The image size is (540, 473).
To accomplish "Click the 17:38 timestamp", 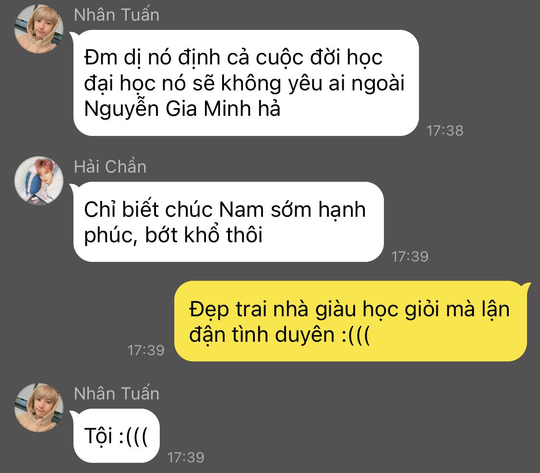I will pos(445,130).
